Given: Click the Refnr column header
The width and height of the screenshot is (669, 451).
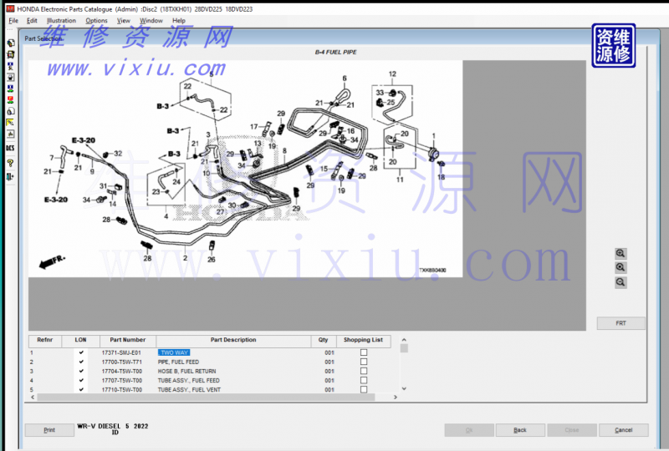Looking at the screenshot, I should (x=45, y=340).
